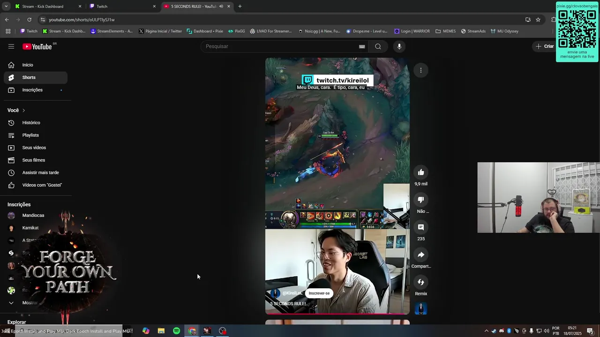The image size is (600, 337).
Task: Pause the playing short video
Action: pos(337,186)
